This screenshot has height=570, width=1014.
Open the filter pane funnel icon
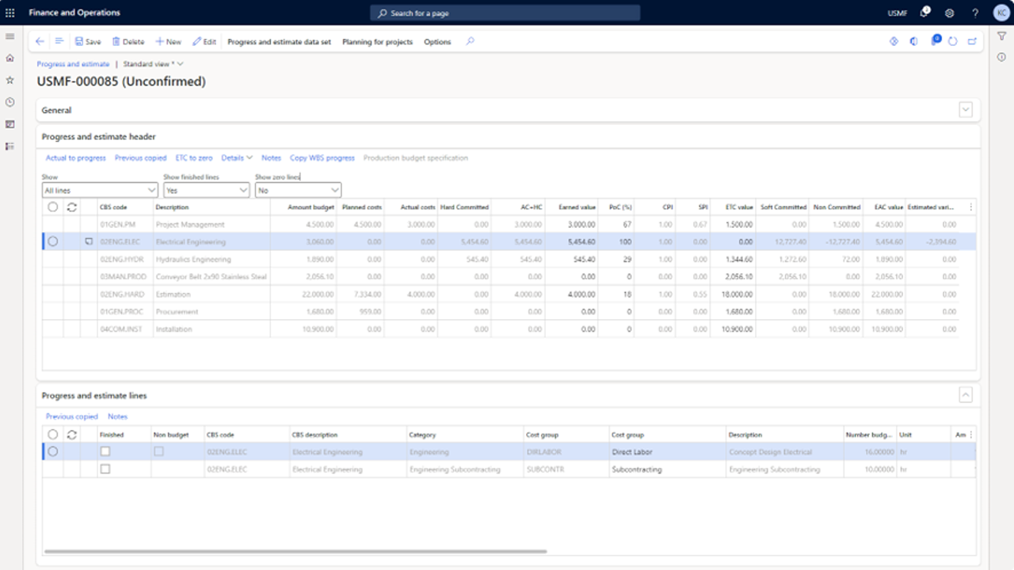[x=1001, y=36]
